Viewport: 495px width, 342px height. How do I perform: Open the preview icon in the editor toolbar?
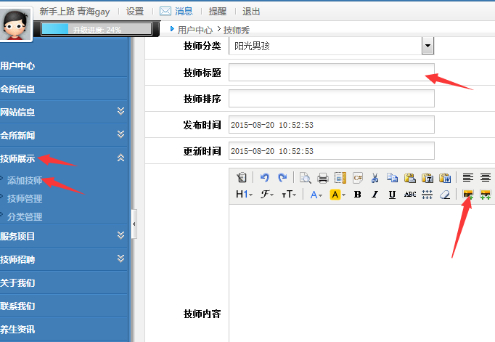(x=306, y=177)
